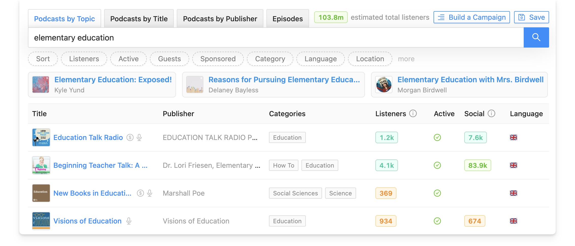The height and width of the screenshot is (246, 575).
Task: Expand the more filters option
Action: 406,59
